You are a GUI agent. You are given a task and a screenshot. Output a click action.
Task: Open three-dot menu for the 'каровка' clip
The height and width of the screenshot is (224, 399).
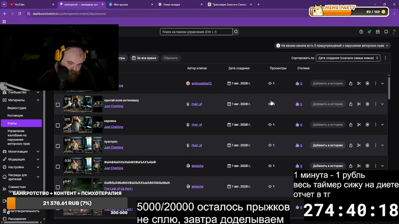point(376,125)
